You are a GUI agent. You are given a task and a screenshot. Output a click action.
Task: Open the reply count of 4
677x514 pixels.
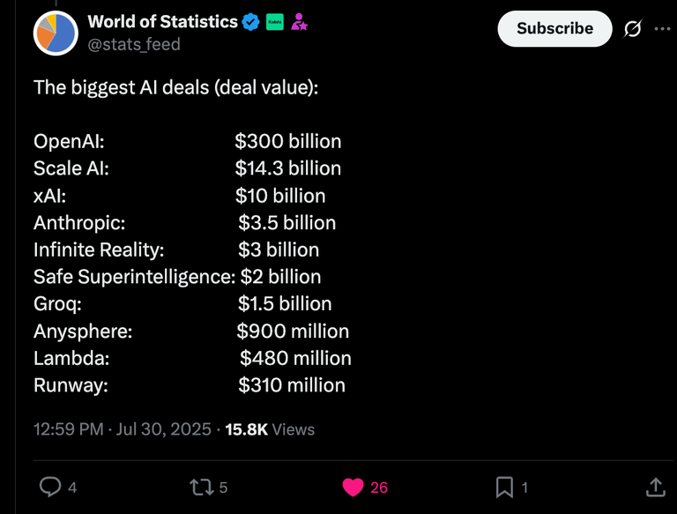[72, 488]
